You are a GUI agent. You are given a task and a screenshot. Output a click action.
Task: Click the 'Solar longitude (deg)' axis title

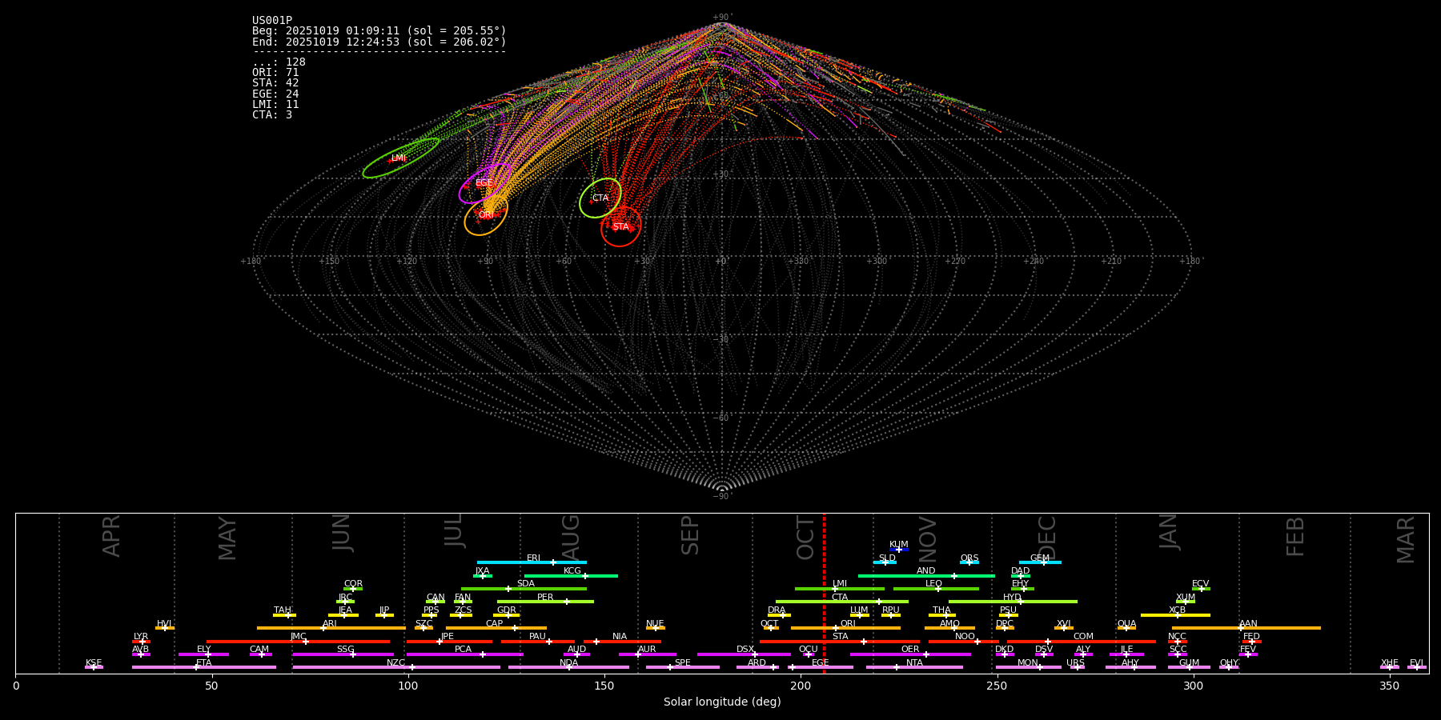(722, 702)
